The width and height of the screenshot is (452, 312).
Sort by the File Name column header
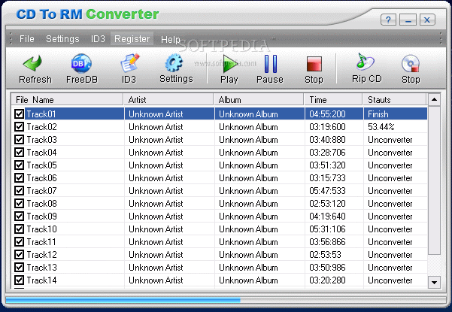pos(67,100)
